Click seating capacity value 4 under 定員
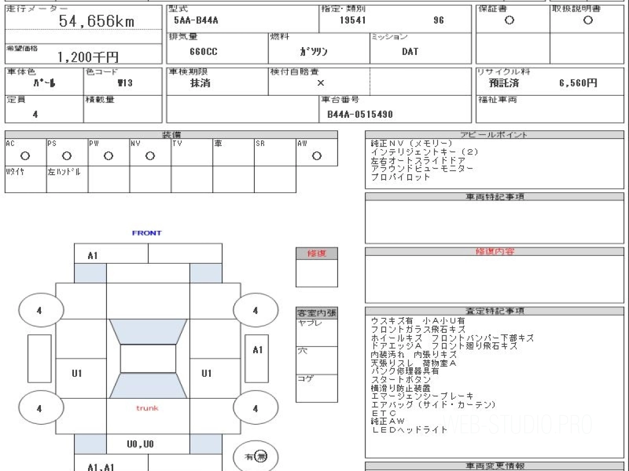 [x=35, y=114]
